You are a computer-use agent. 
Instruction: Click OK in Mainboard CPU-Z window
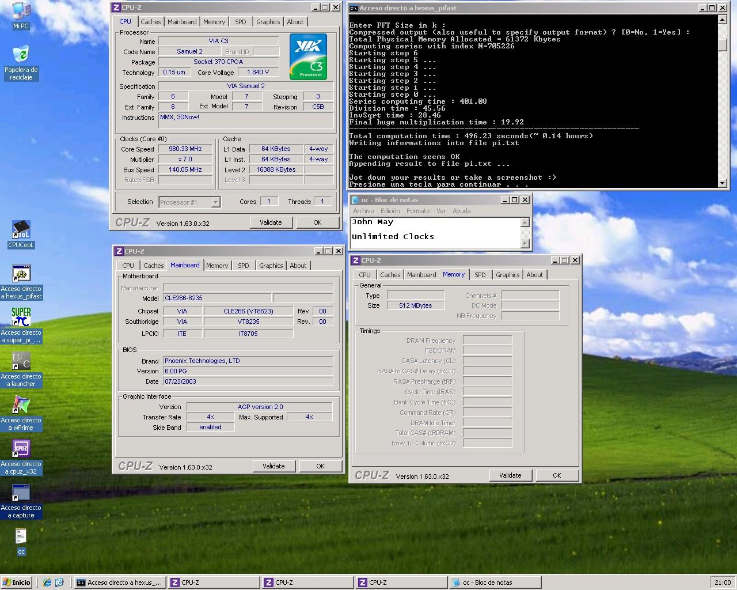tap(320, 466)
